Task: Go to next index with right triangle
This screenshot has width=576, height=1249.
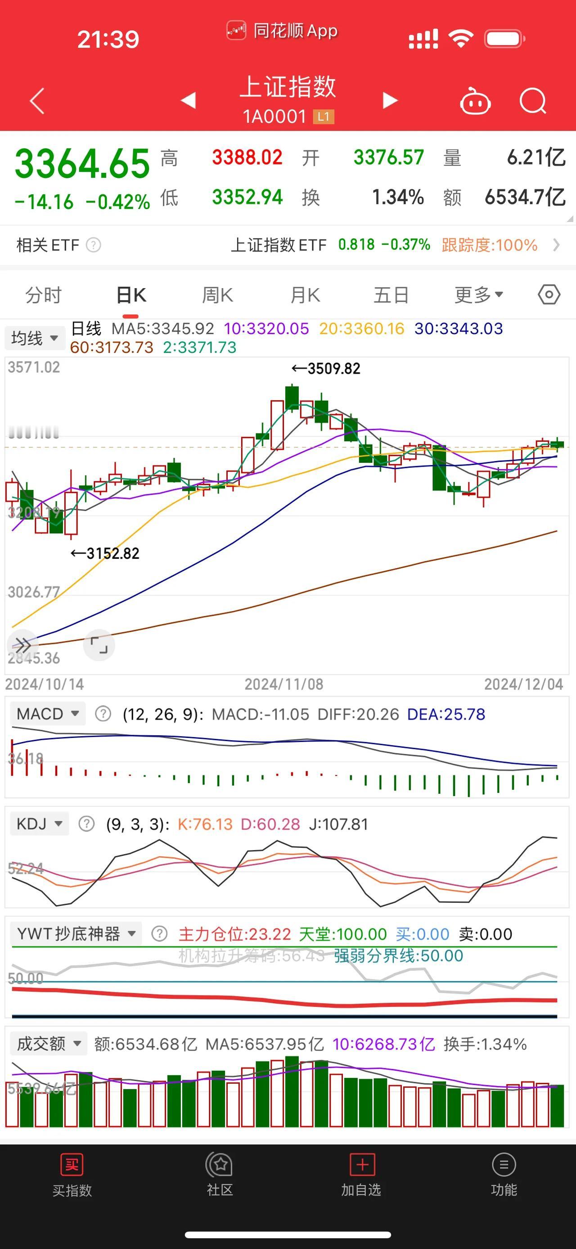Action: coord(390,100)
